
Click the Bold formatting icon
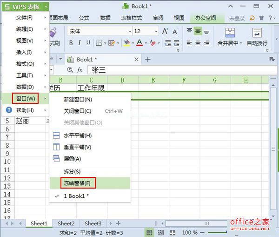[71, 43]
